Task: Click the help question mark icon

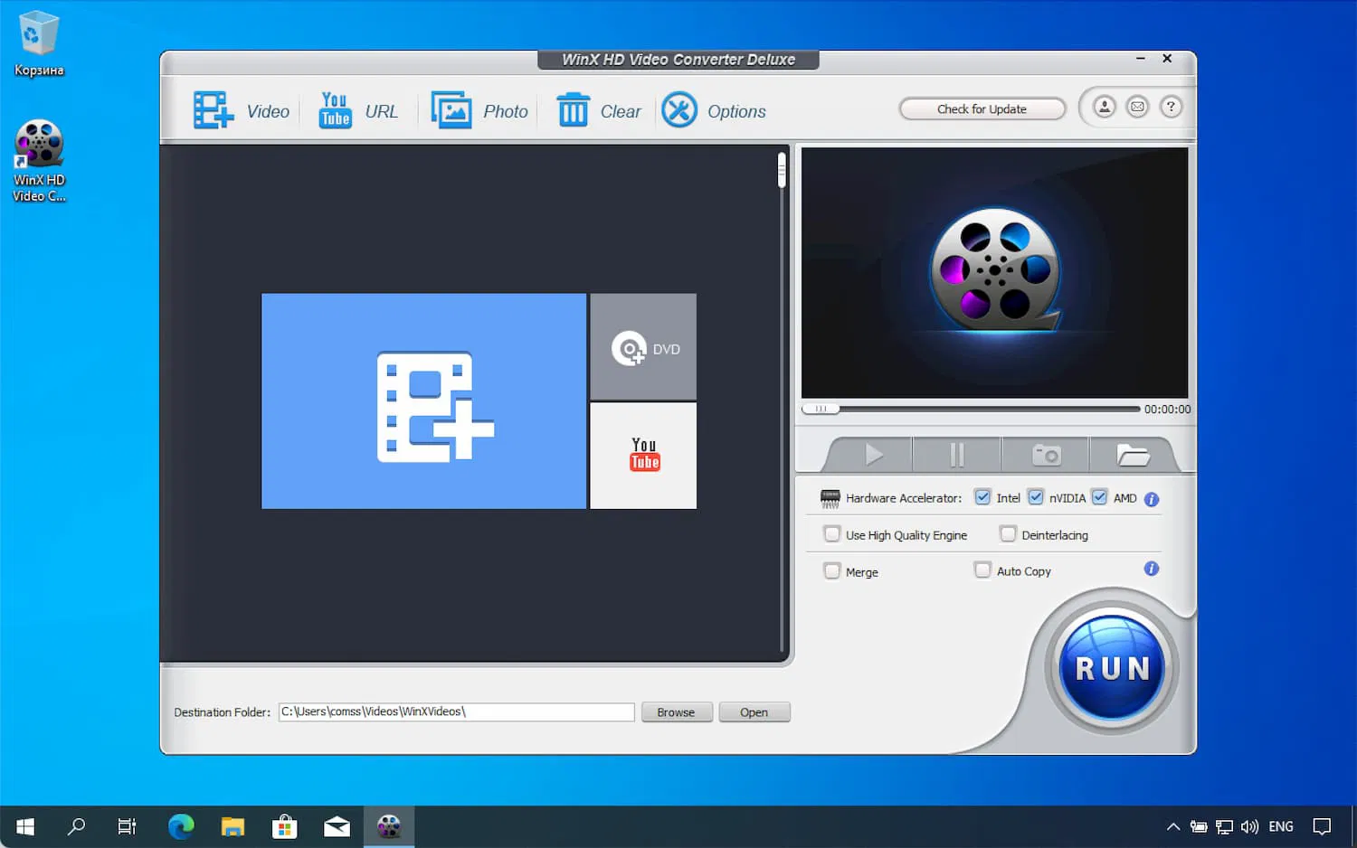Action: coord(1171,106)
